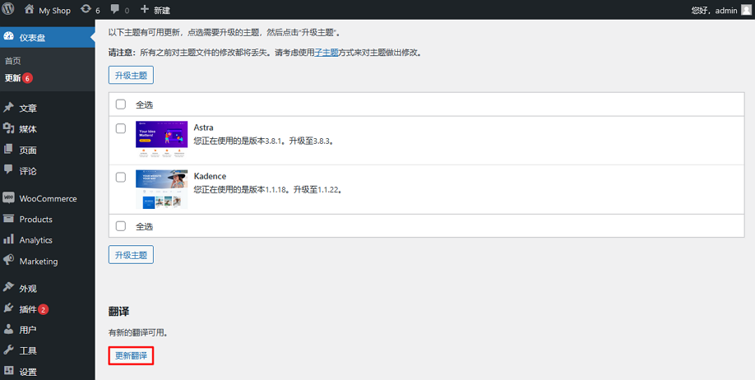Click the bar chart icon beside Analytics
The height and width of the screenshot is (380, 755).
coord(8,239)
